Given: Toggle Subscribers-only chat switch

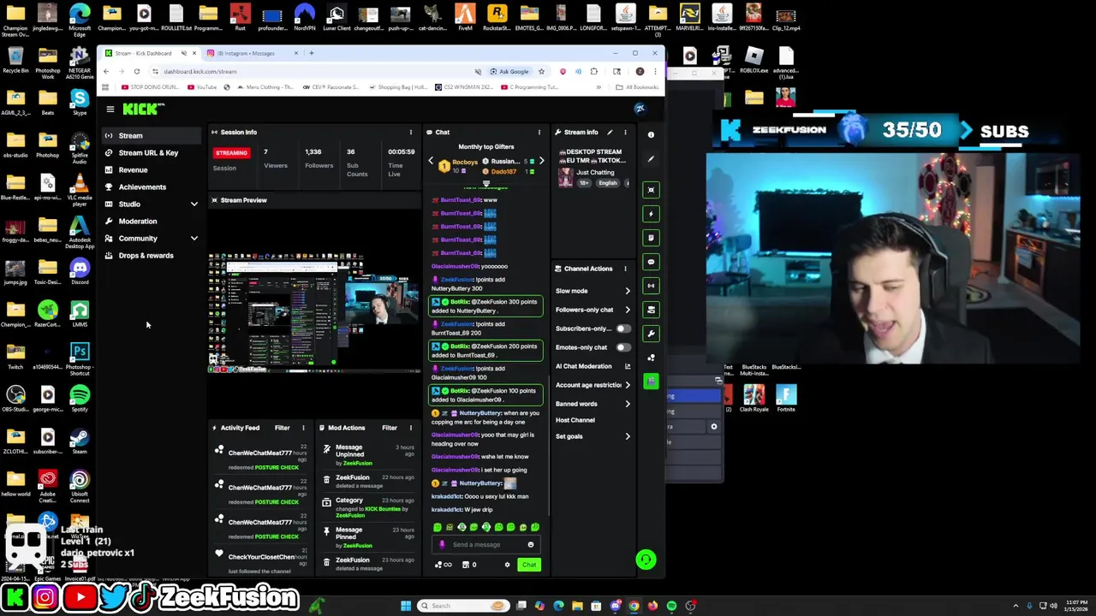Looking at the screenshot, I should (622, 329).
